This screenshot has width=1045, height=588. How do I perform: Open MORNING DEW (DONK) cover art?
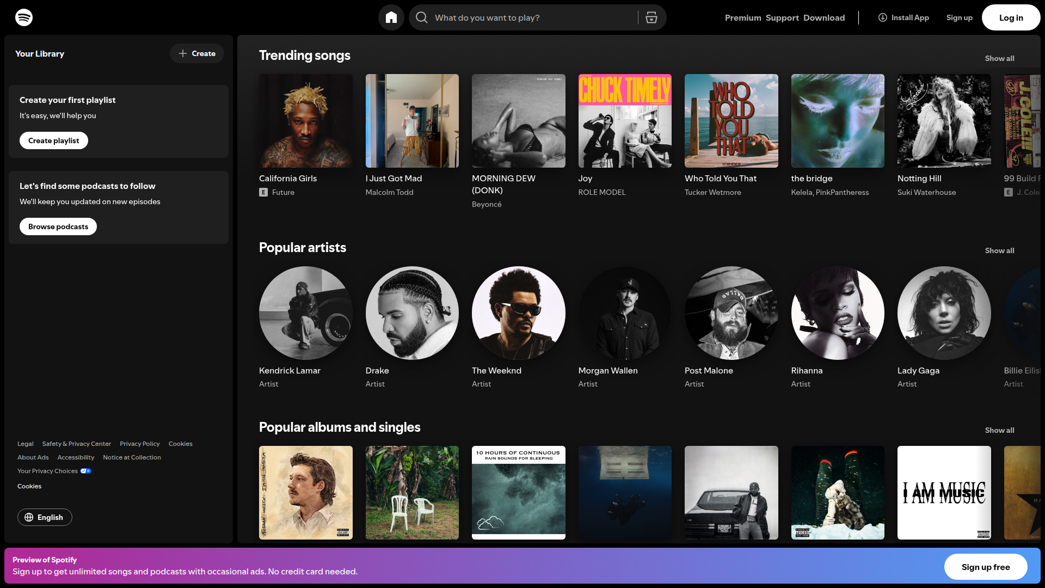[519, 121]
